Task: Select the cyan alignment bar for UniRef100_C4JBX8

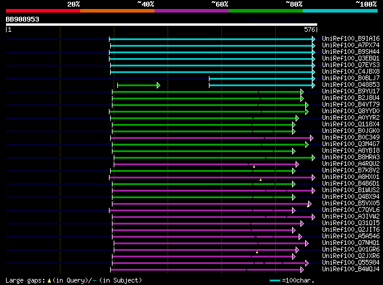Action: coord(211,72)
